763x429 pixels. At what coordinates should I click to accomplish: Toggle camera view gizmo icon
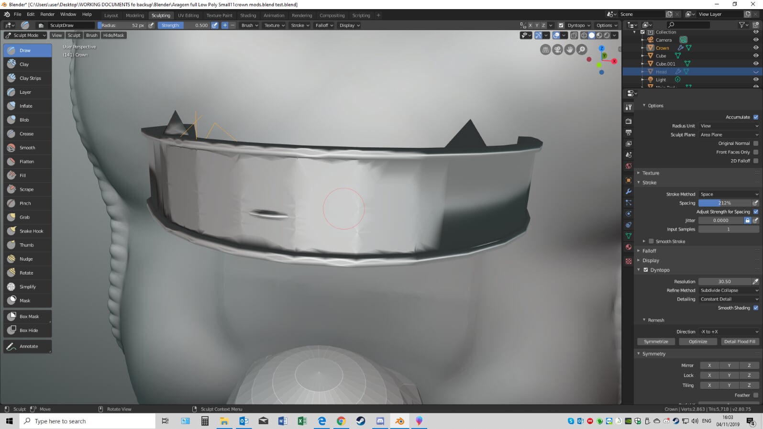click(x=557, y=49)
